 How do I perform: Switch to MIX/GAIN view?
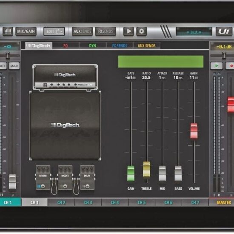point(26,31)
